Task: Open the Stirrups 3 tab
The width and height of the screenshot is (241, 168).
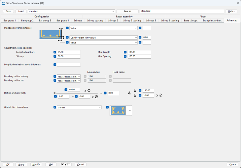Action: tap(151, 20)
